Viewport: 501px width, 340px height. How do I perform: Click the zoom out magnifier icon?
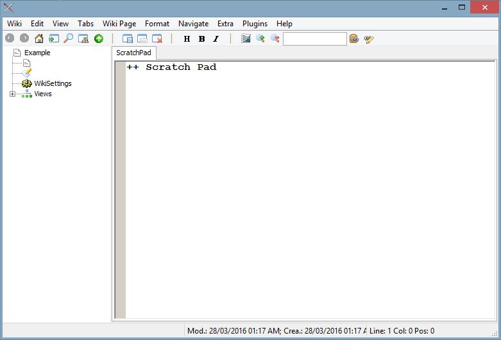[275, 39]
